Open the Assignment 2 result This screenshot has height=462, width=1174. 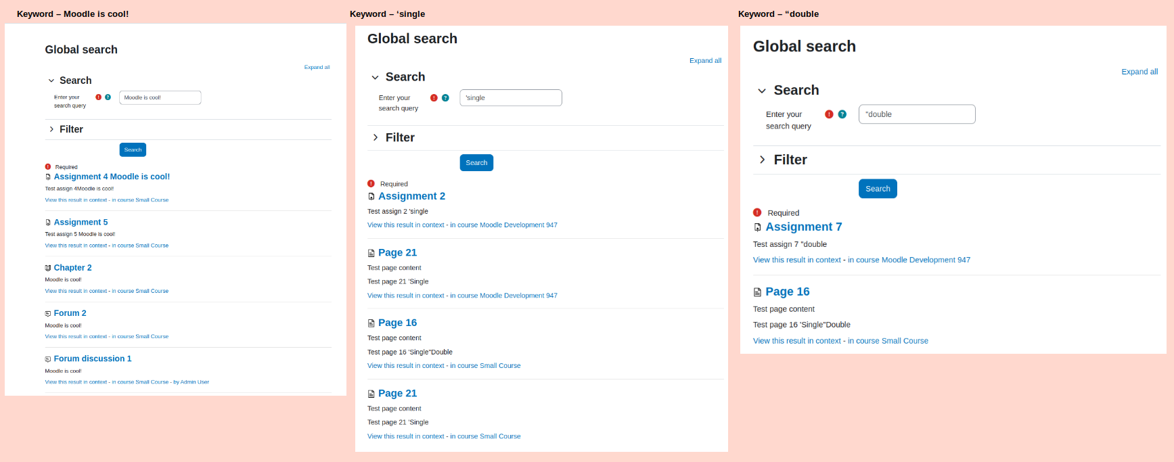[411, 196]
